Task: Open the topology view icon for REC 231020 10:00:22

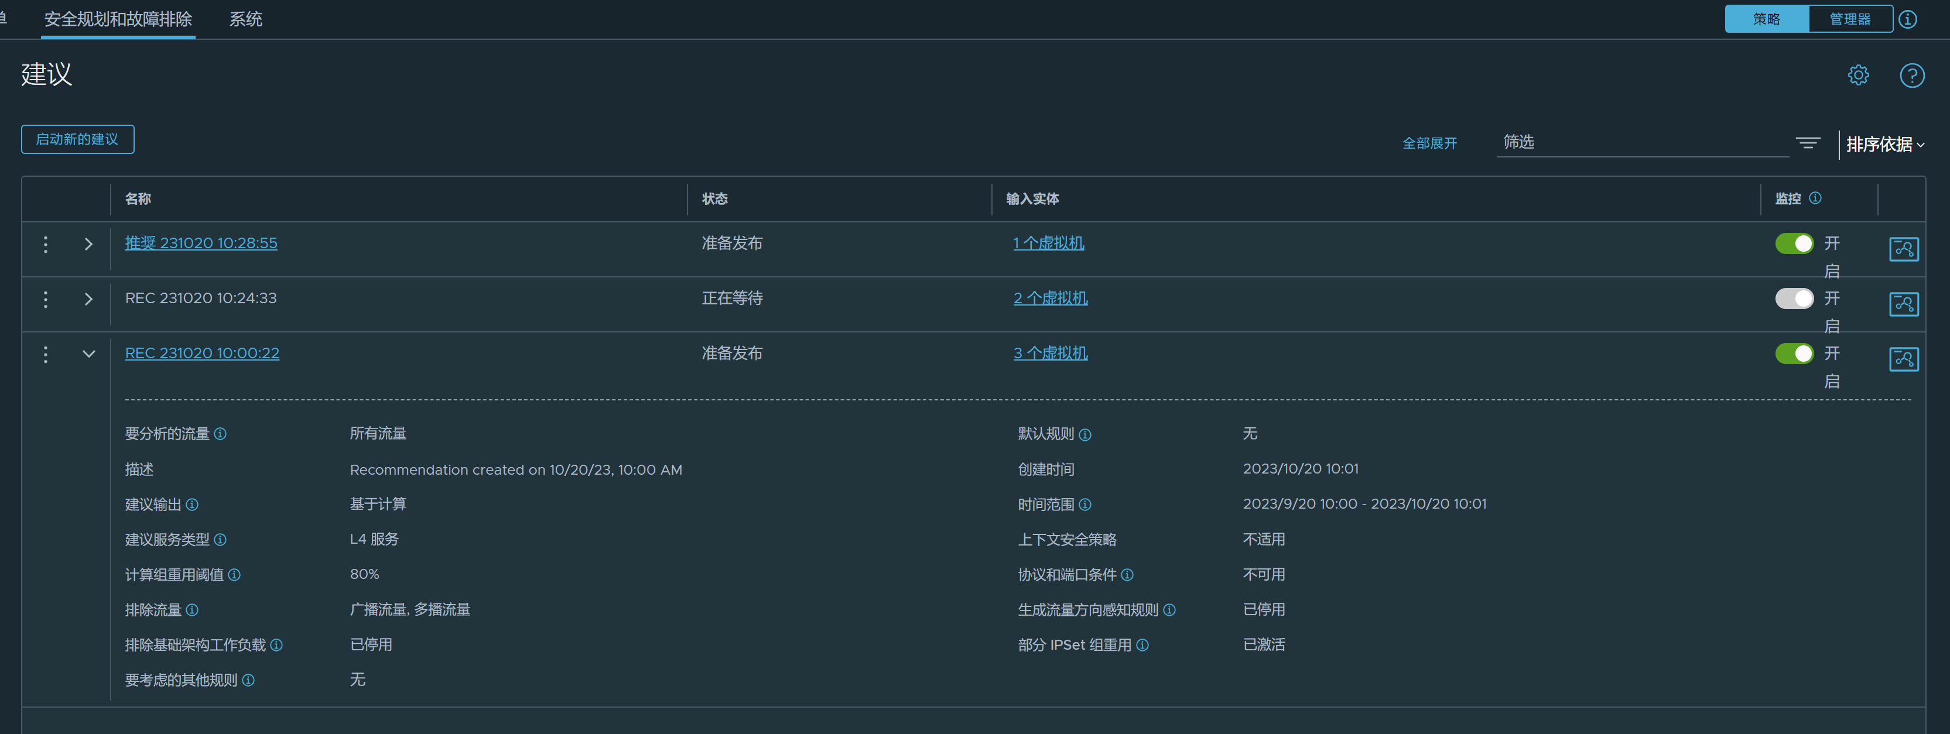Action: pos(1904,359)
